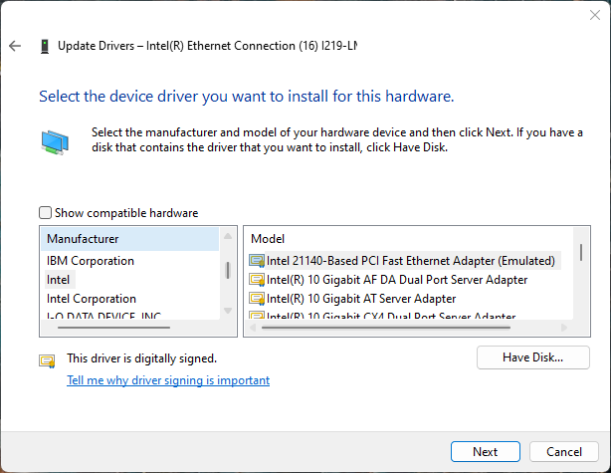Click the Have Disk button
This screenshot has height=473, width=611.
coord(533,357)
